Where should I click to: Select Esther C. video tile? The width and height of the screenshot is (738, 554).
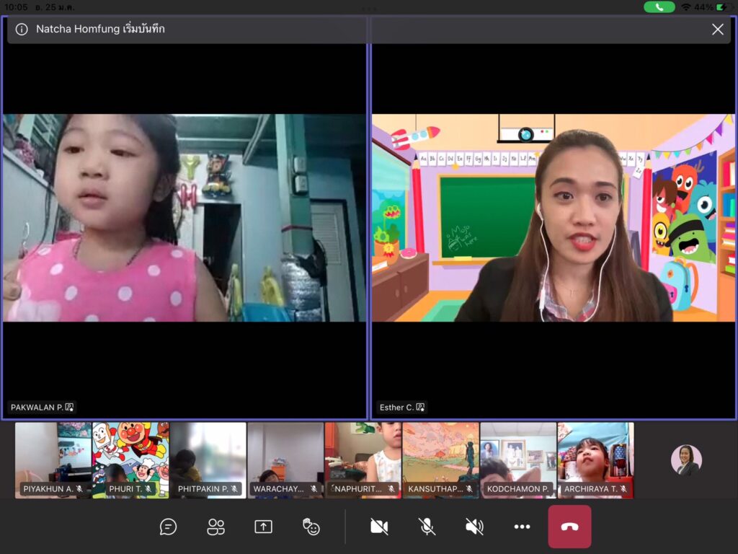point(553,218)
